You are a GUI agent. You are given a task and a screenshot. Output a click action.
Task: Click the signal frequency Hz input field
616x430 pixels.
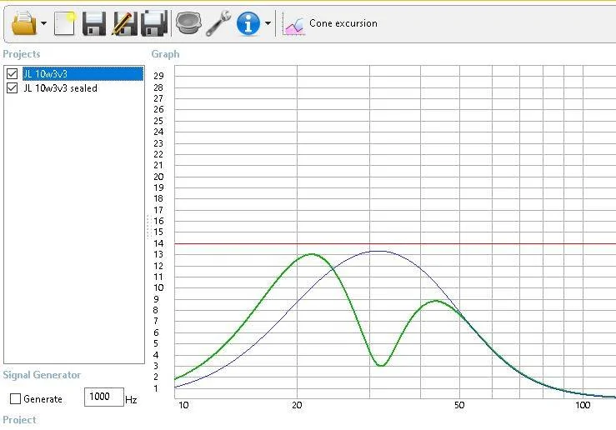pos(103,397)
